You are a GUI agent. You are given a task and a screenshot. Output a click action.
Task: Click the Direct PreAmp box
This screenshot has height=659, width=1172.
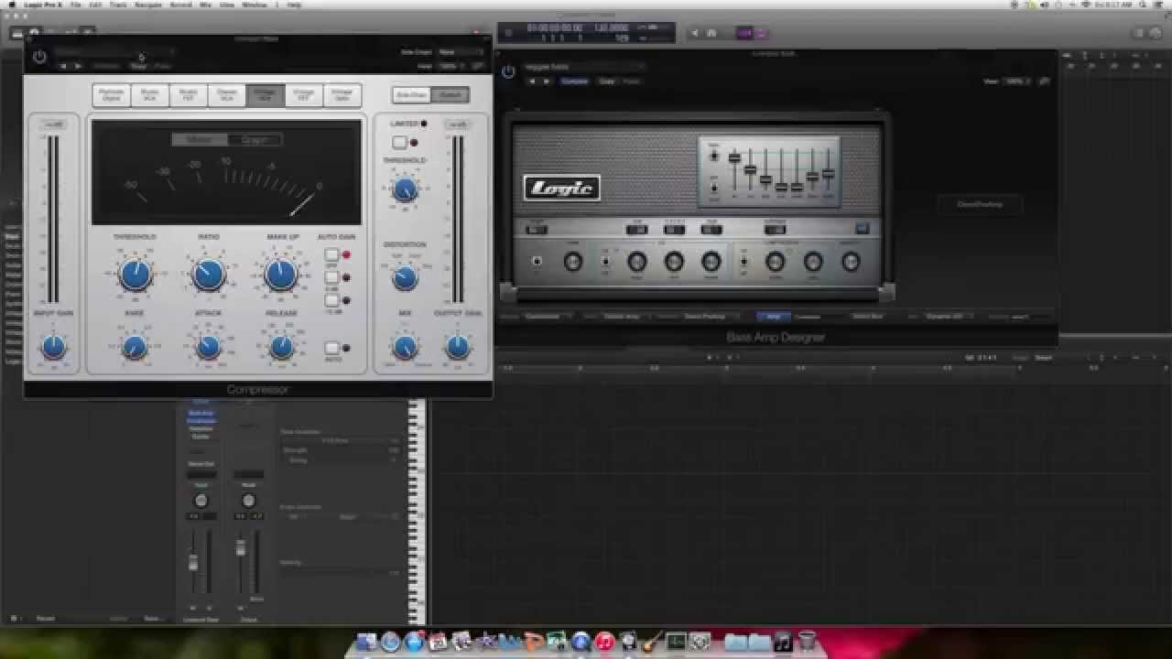tap(980, 204)
